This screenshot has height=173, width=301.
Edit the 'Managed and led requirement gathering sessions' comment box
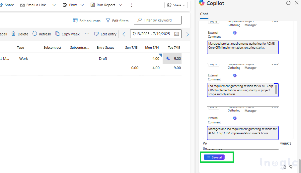243,133
